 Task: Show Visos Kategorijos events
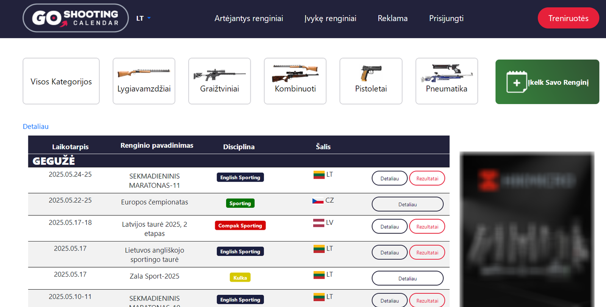[61, 81]
